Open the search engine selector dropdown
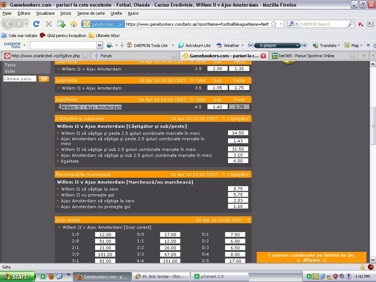376x282 pixels. [x=297, y=24]
